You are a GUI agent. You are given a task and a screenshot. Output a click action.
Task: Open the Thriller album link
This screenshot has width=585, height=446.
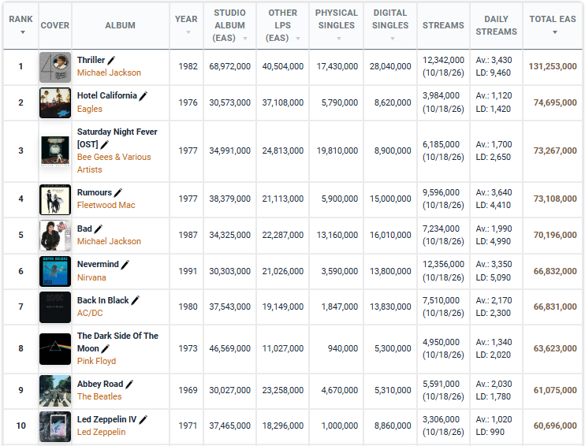(x=91, y=60)
